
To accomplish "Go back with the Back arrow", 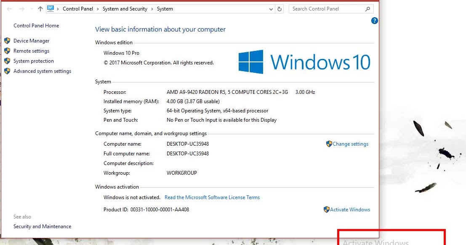I will (x=9, y=9).
